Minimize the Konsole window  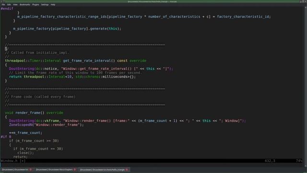pos(301,1)
